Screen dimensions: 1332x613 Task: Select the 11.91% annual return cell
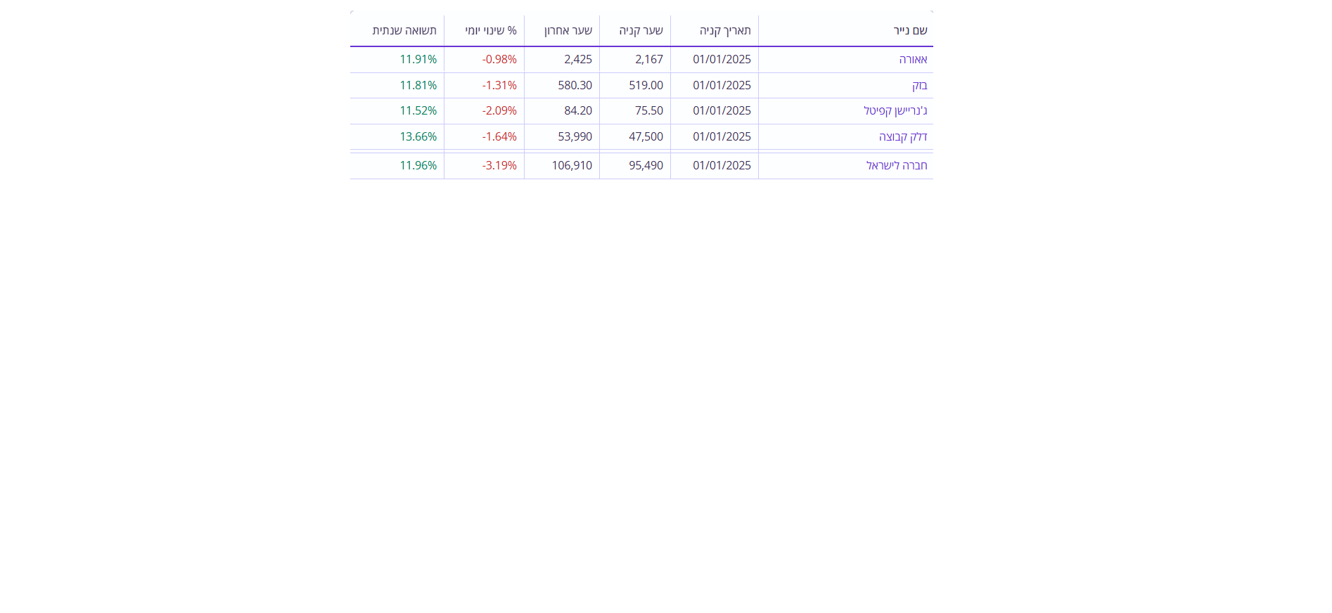(418, 60)
